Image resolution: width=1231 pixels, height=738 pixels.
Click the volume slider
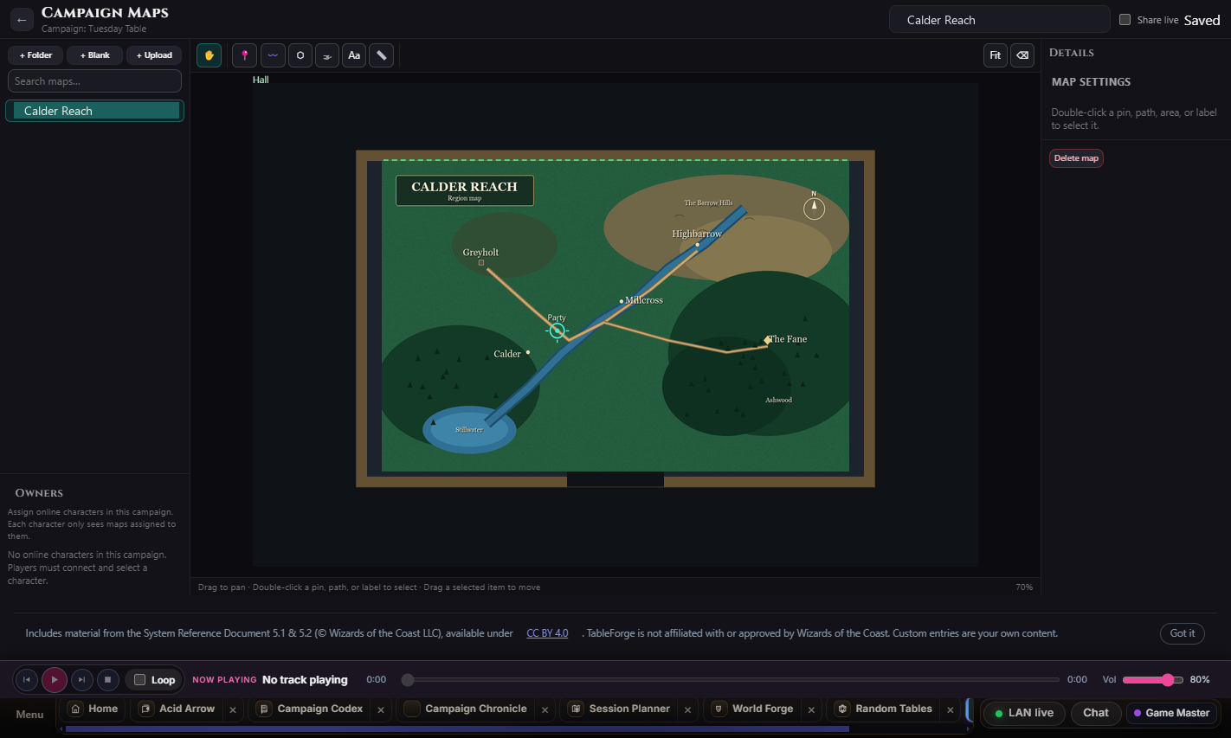[1153, 680]
